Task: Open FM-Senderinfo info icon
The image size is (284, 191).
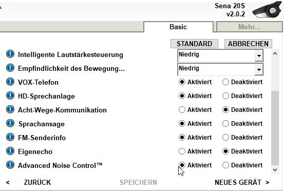Action: [10, 137]
